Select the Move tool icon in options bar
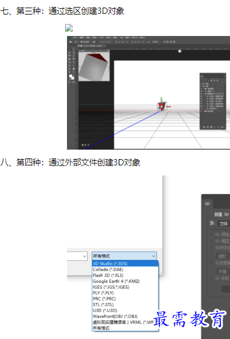Image resolution: width=230 pixels, height=339 pixels. click(76, 42)
